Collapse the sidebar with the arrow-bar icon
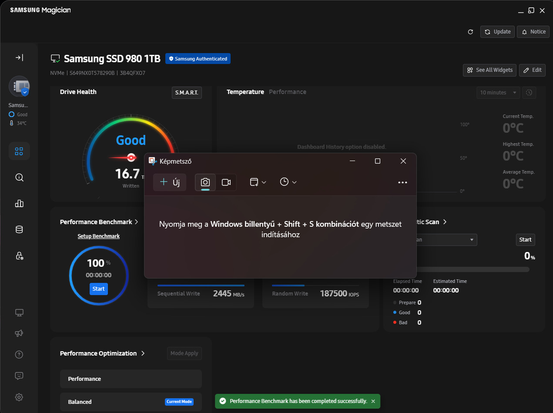 19,57
